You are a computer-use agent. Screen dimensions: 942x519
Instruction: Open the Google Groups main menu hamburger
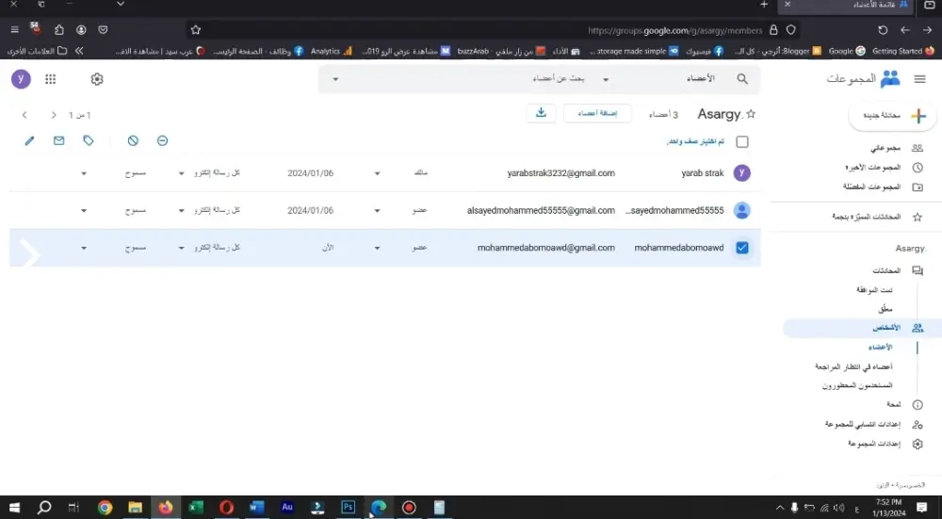pyautogui.click(x=919, y=79)
